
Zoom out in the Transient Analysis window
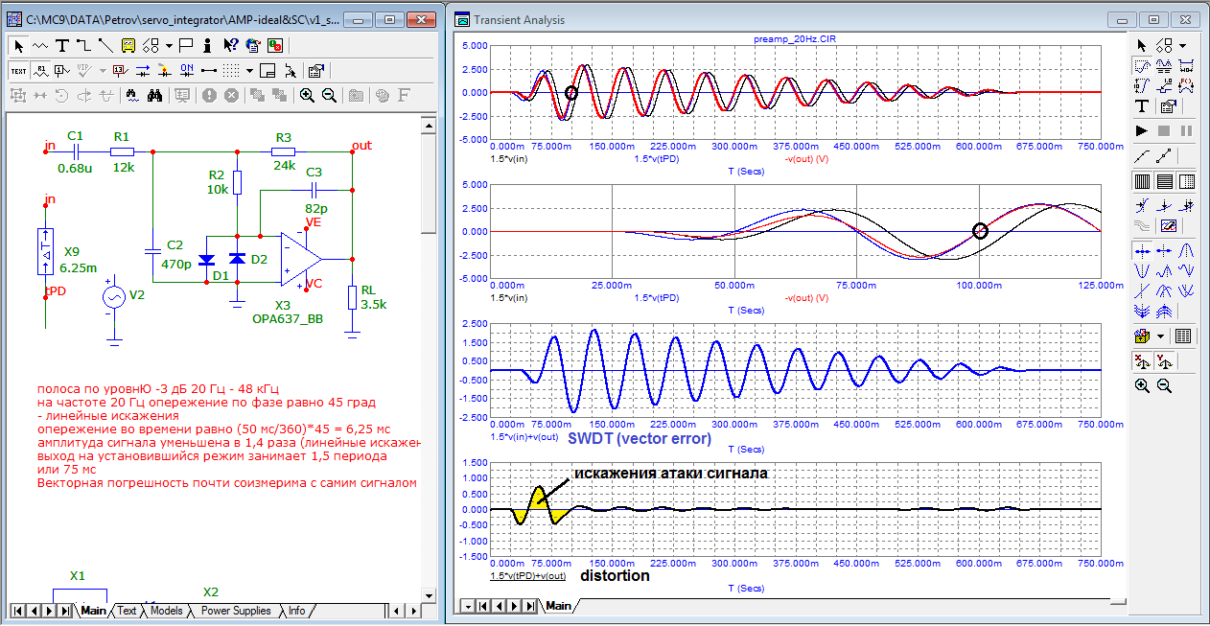1164,385
